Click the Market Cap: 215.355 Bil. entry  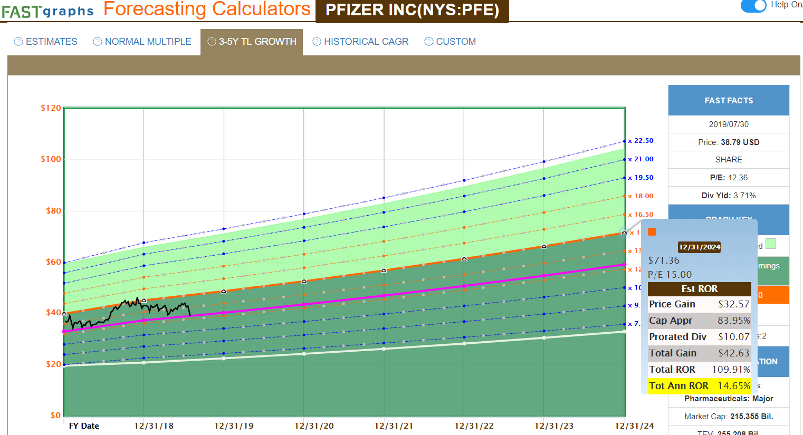point(729,417)
